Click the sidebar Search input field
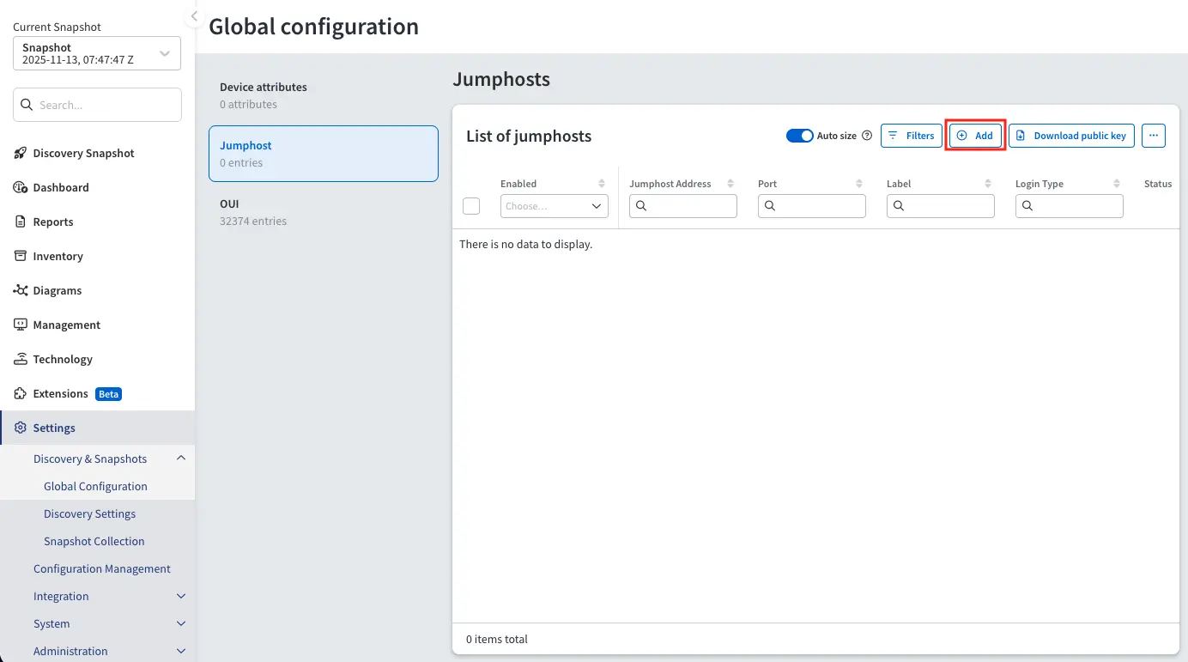 click(97, 105)
